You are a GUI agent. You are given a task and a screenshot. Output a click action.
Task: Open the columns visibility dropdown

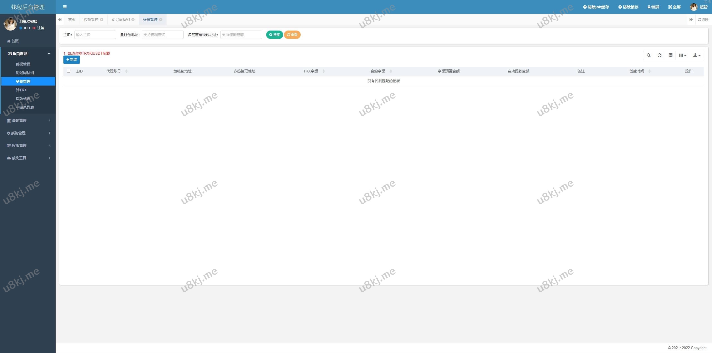(683, 56)
